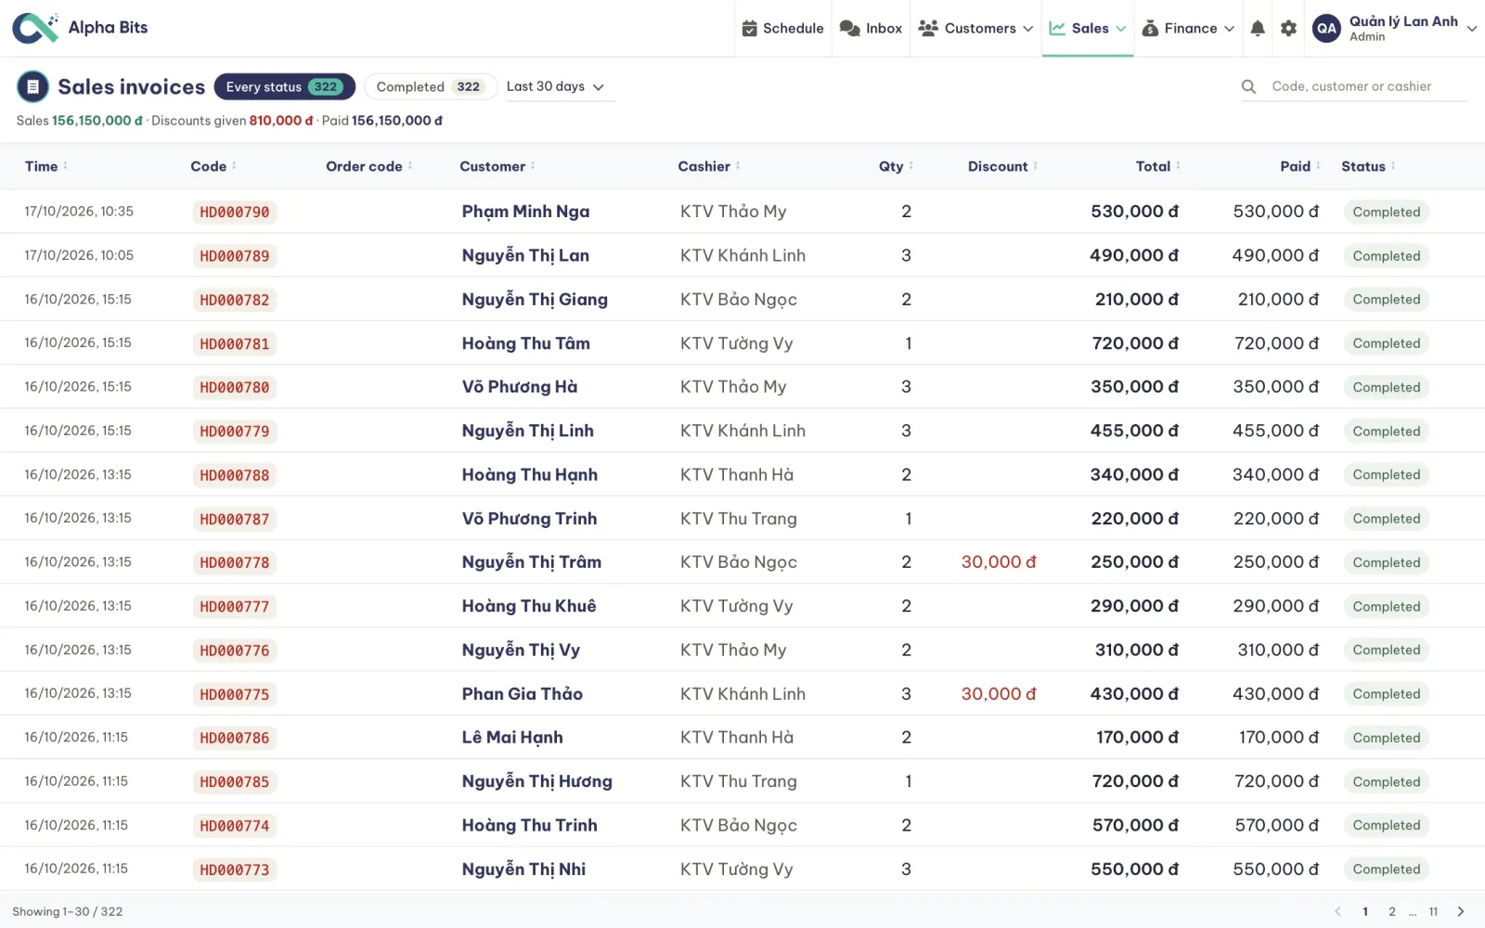Sort by Paid column
Image resolution: width=1485 pixels, height=928 pixels.
click(1300, 166)
